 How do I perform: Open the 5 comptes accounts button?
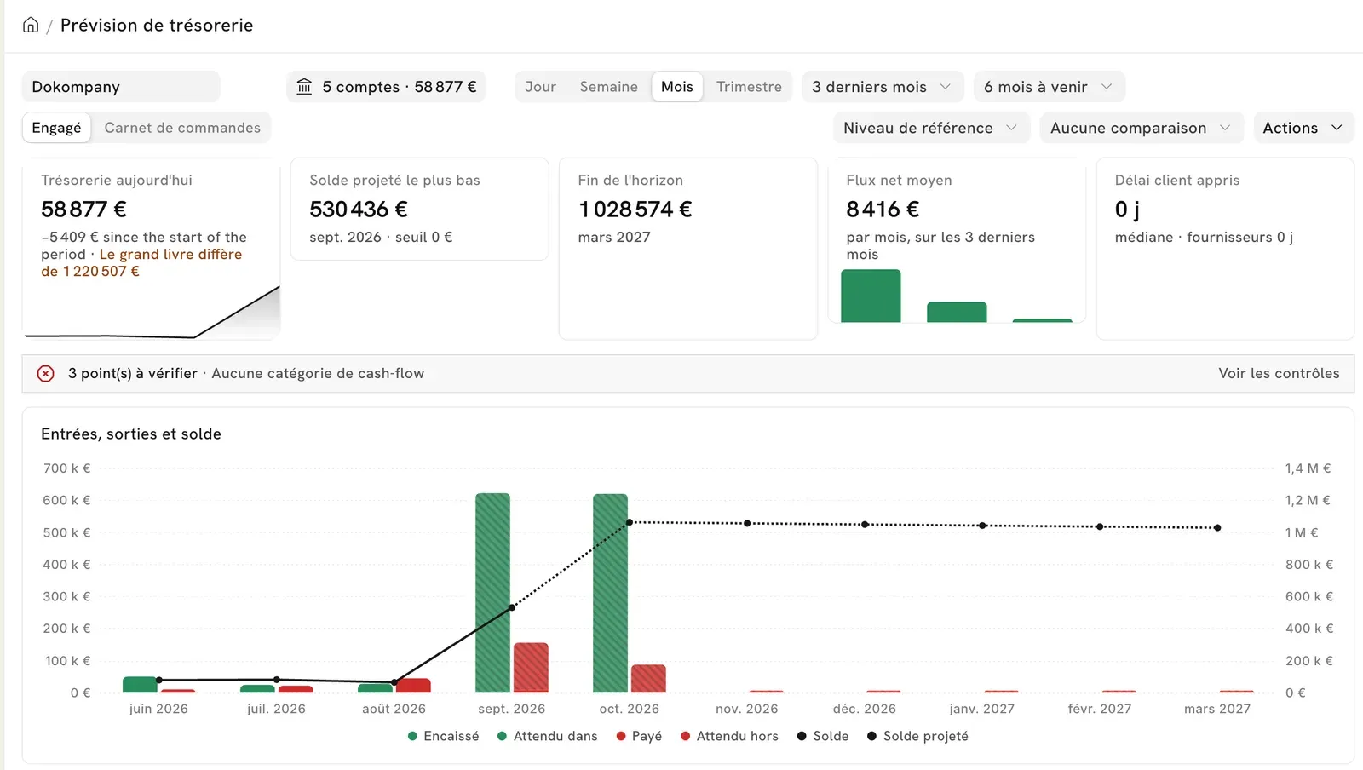coord(387,87)
